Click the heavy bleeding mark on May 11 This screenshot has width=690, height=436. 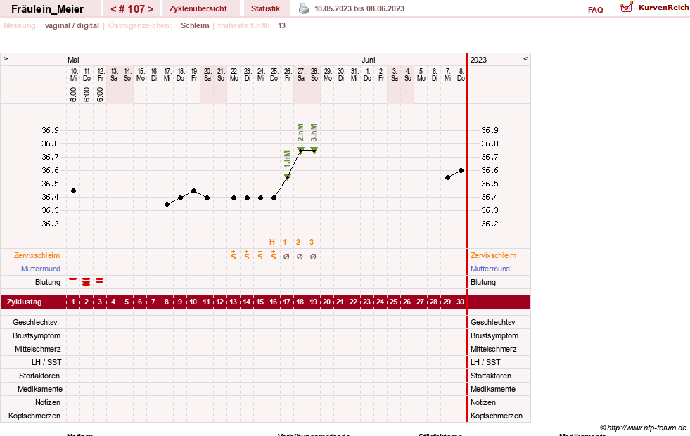click(x=87, y=281)
